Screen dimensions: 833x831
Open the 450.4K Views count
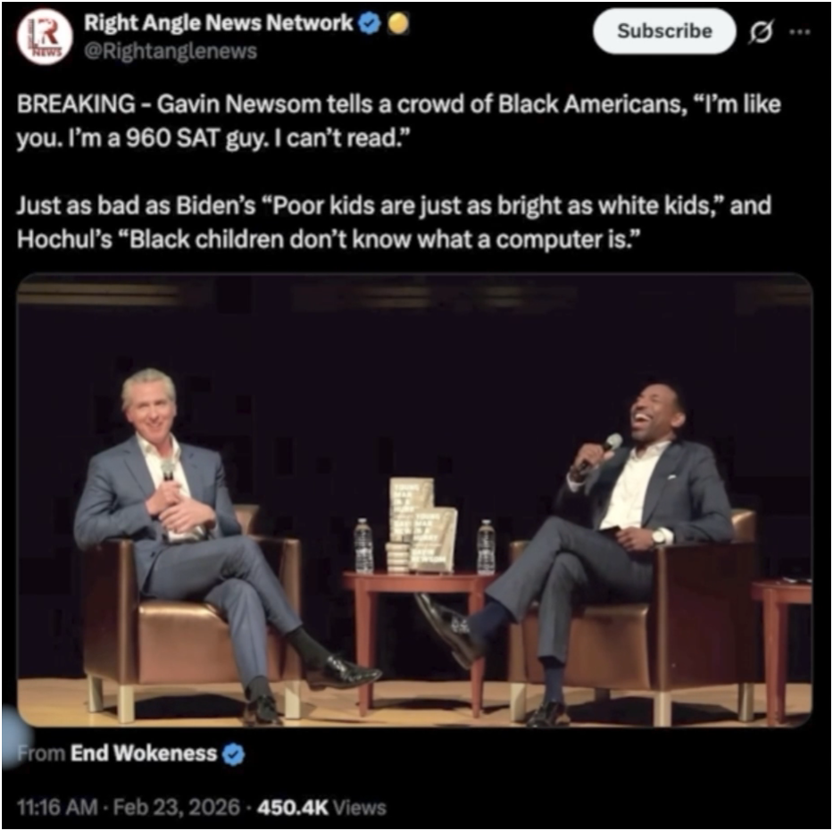[321, 808]
